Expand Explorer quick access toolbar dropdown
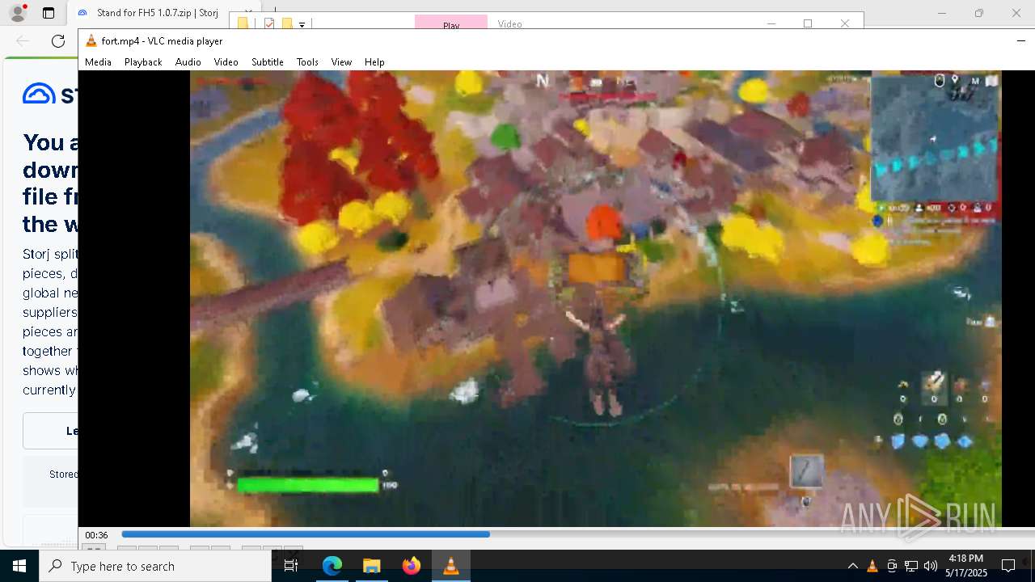Screen dimensions: 1035x582 tap(302, 24)
